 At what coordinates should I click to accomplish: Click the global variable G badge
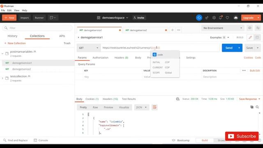click(x=155, y=55)
